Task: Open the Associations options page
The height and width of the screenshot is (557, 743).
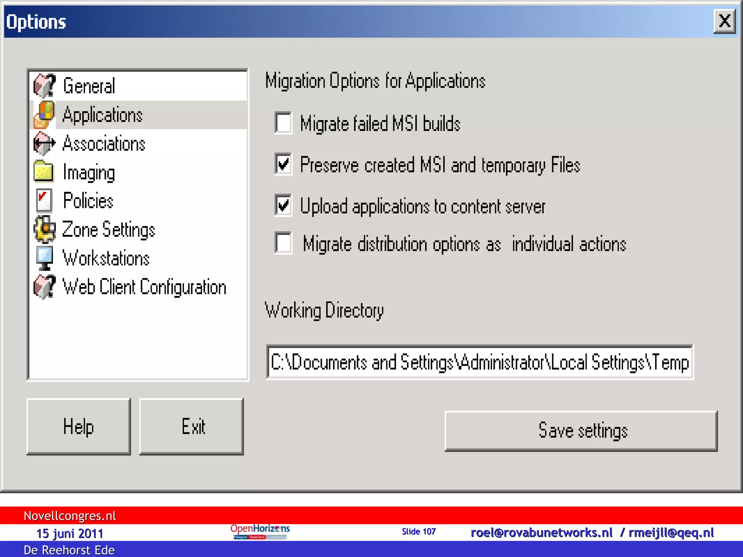Action: pyautogui.click(x=138, y=143)
